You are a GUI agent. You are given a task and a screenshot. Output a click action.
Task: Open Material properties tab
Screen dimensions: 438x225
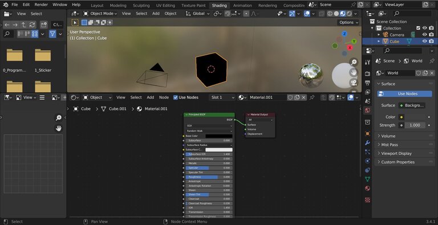pyautogui.click(x=368, y=188)
